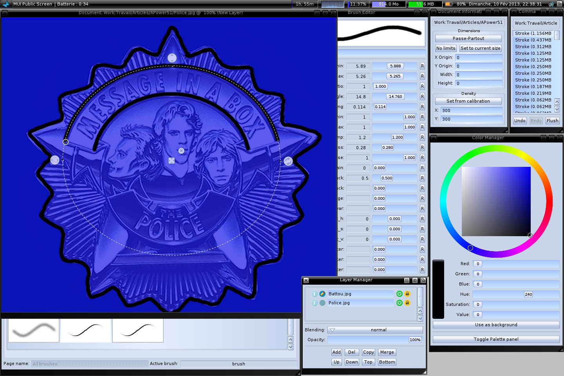The image size is (564, 376).
Task: Click the horizontal scale handle left of ellipse
Action: click(55, 160)
